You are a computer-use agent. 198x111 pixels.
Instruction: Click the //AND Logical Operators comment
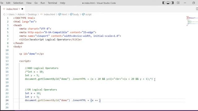pos(41,68)
